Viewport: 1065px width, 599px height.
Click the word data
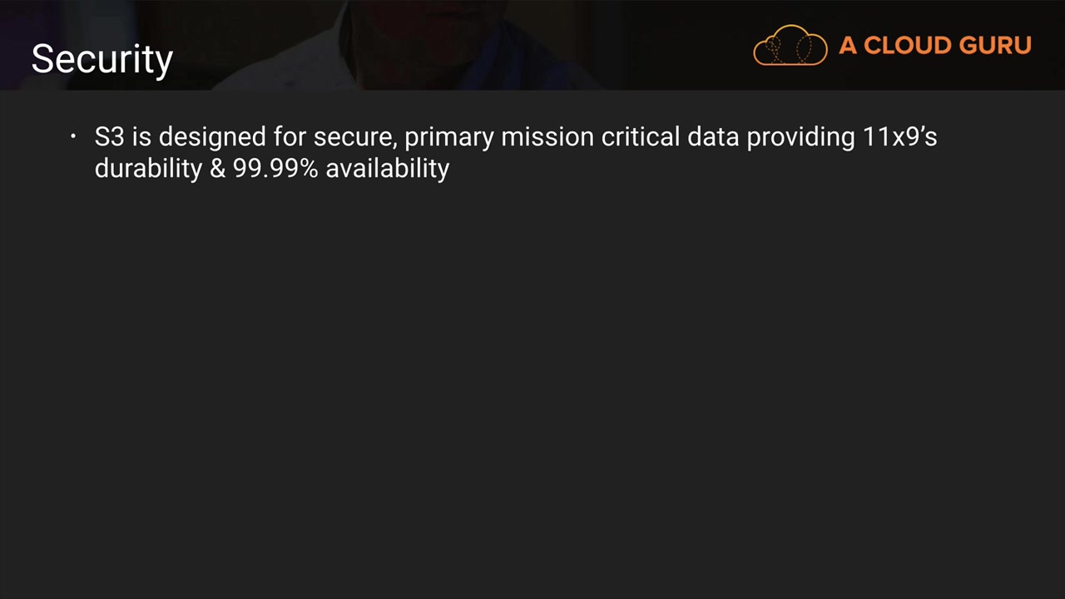pos(713,136)
